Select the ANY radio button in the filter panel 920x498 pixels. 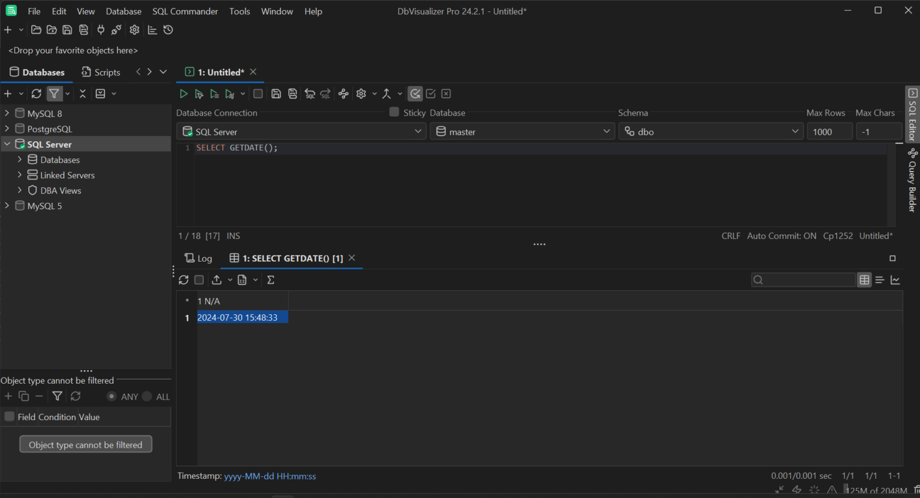pos(112,396)
